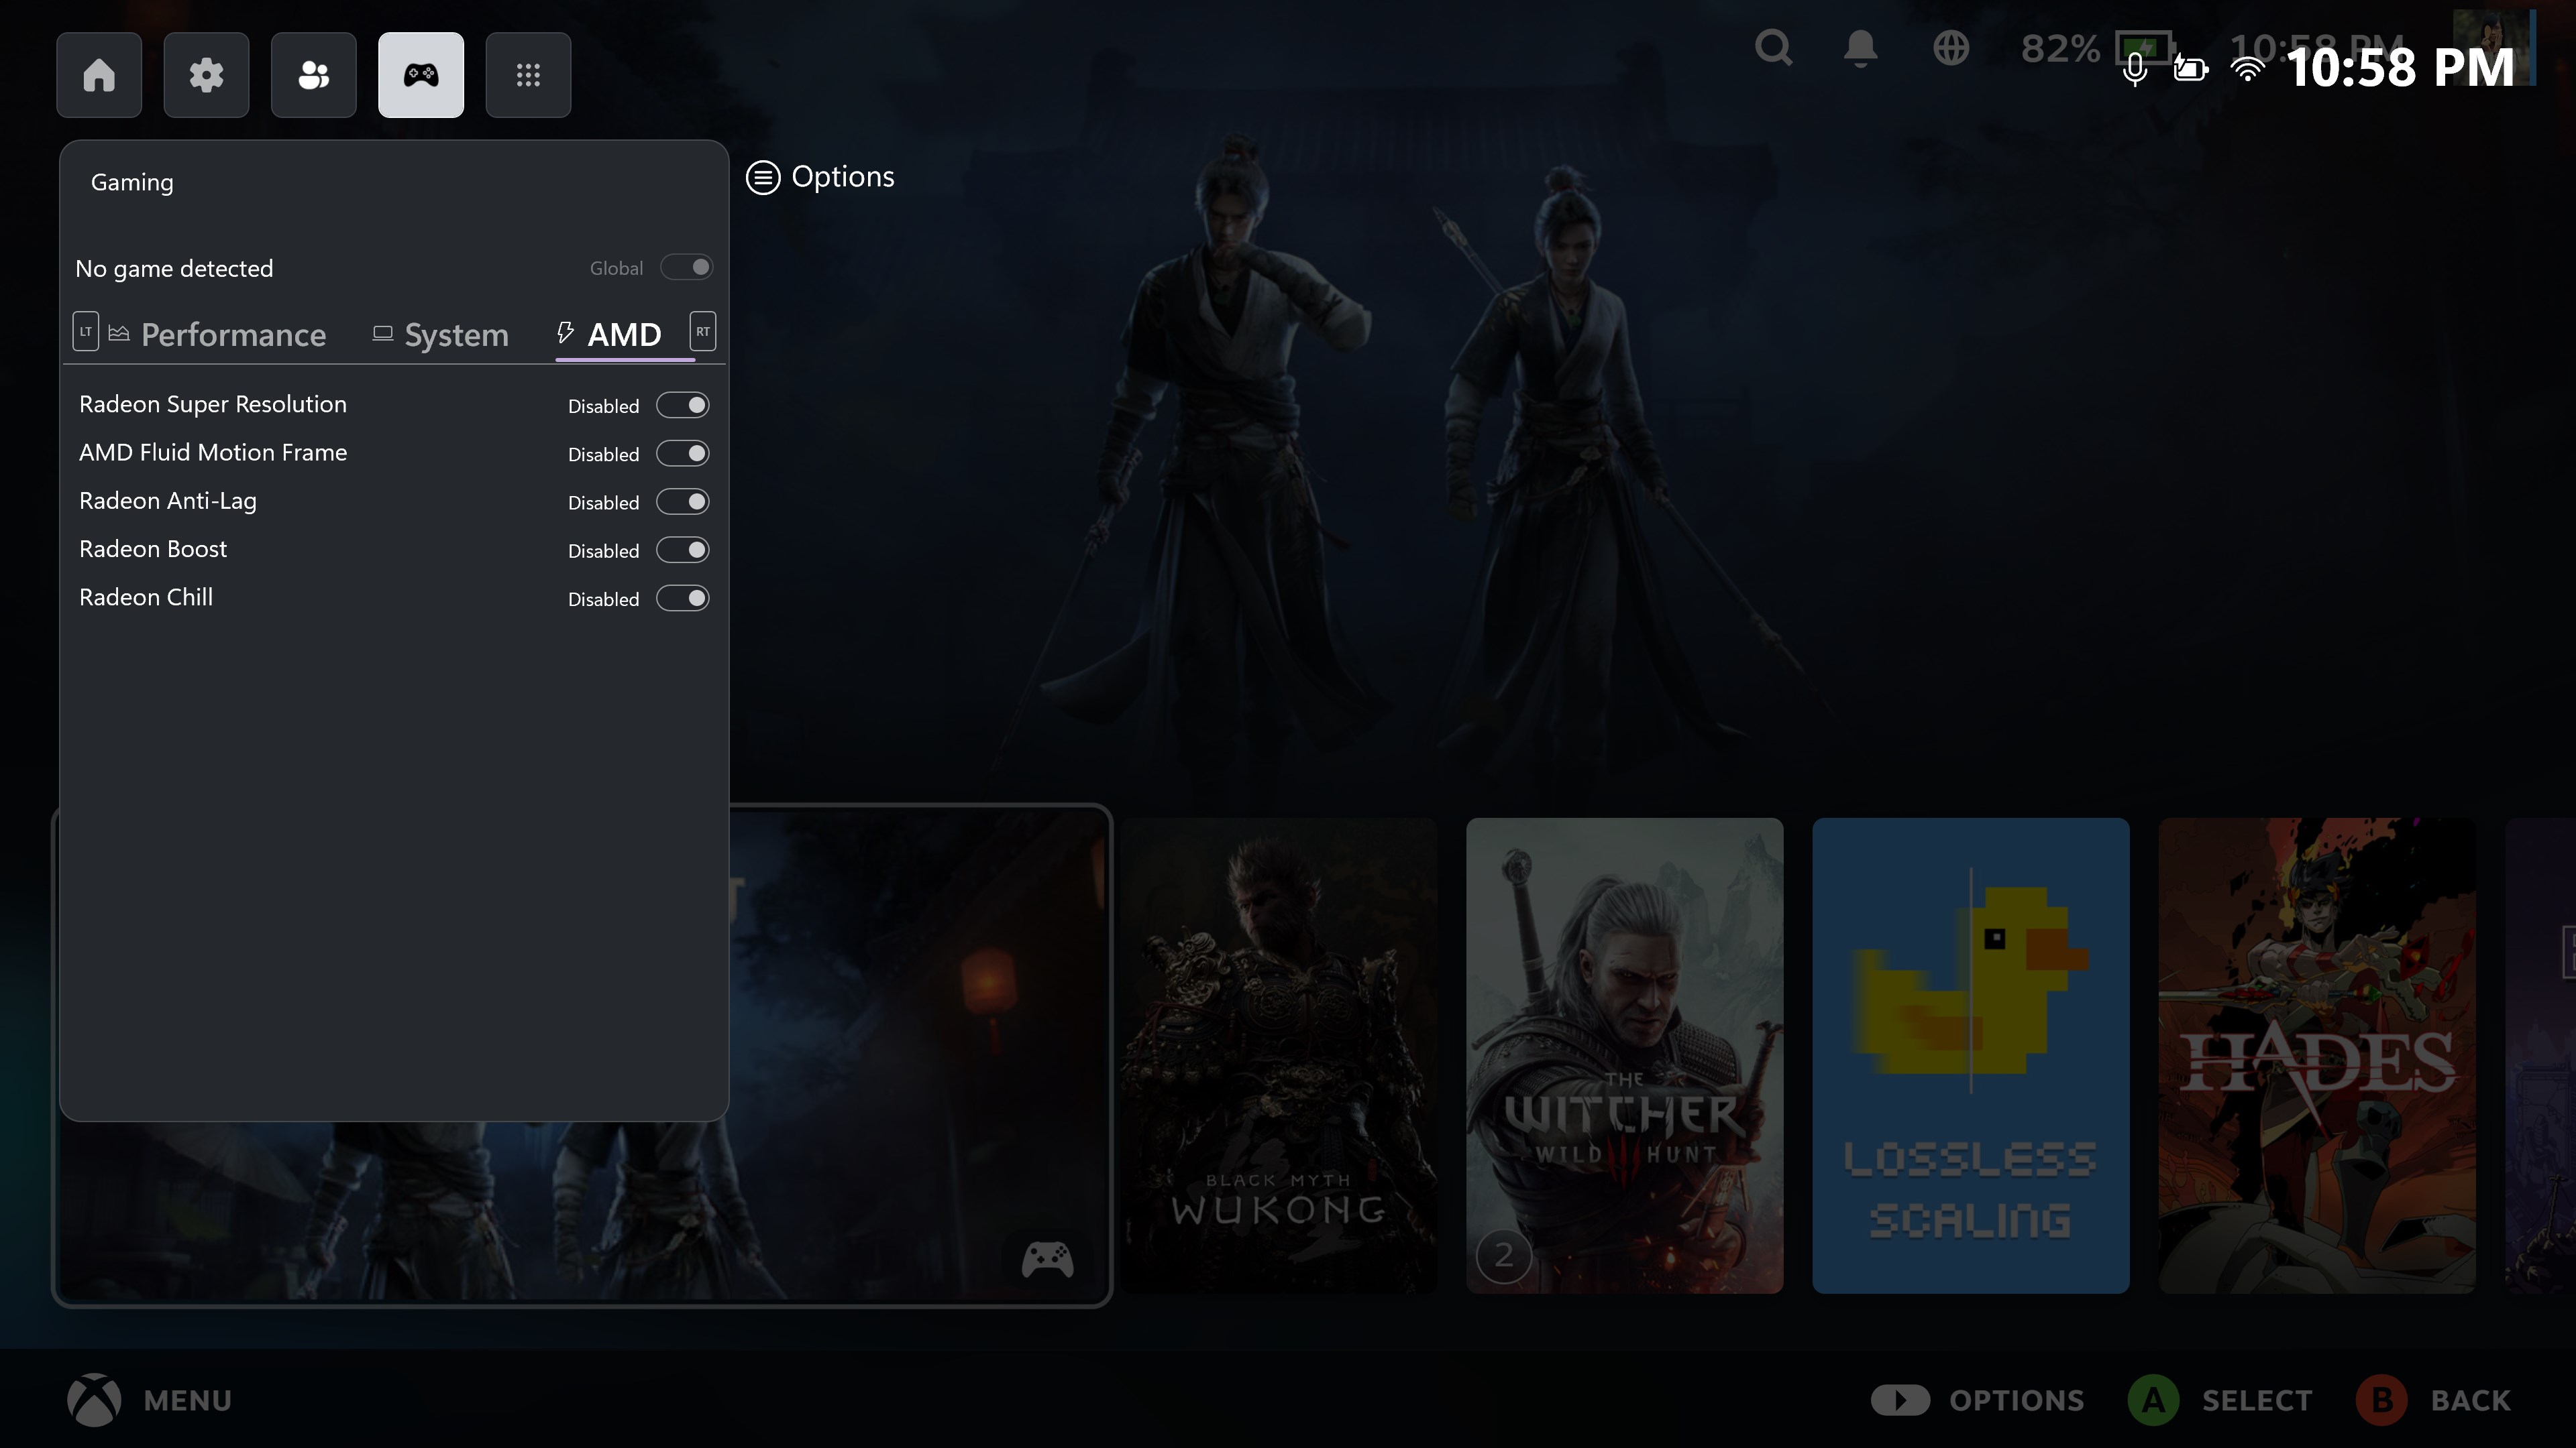Open Wi-Fi settings via the wifi icon

pyautogui.click(x=2247, y=70)
